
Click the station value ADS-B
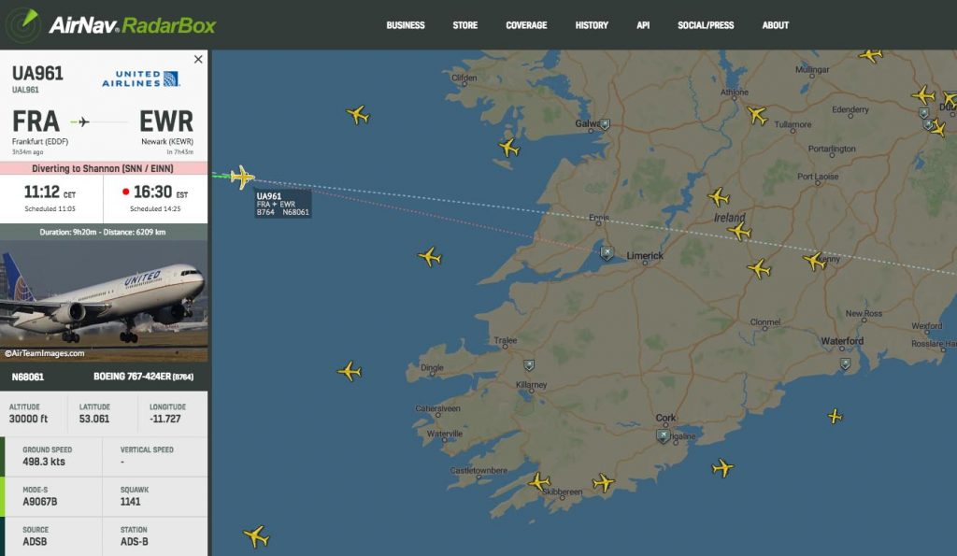(135, 541)
